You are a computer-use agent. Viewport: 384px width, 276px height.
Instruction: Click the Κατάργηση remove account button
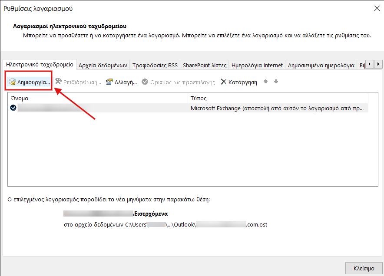[239, 82]
